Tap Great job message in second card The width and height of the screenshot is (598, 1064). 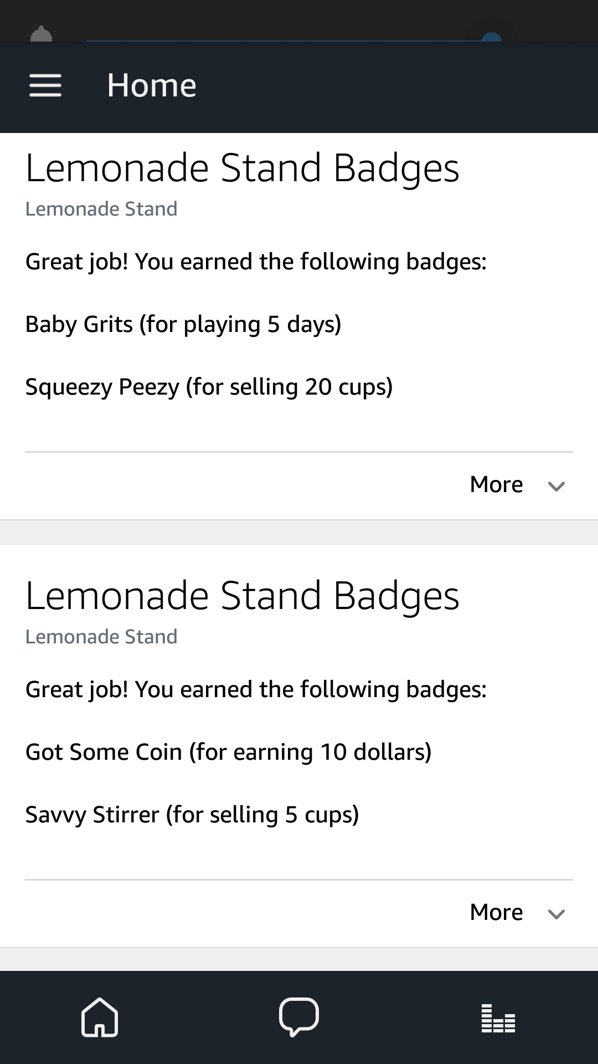[256, 690]
